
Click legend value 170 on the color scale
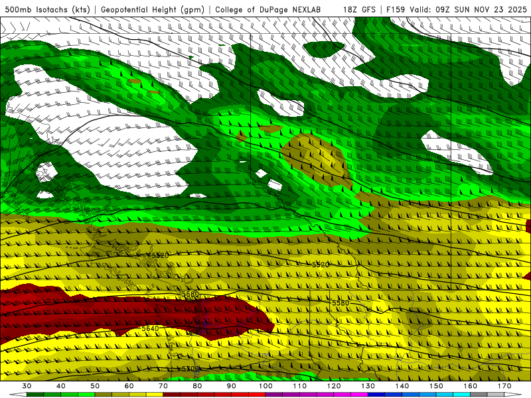504,386
